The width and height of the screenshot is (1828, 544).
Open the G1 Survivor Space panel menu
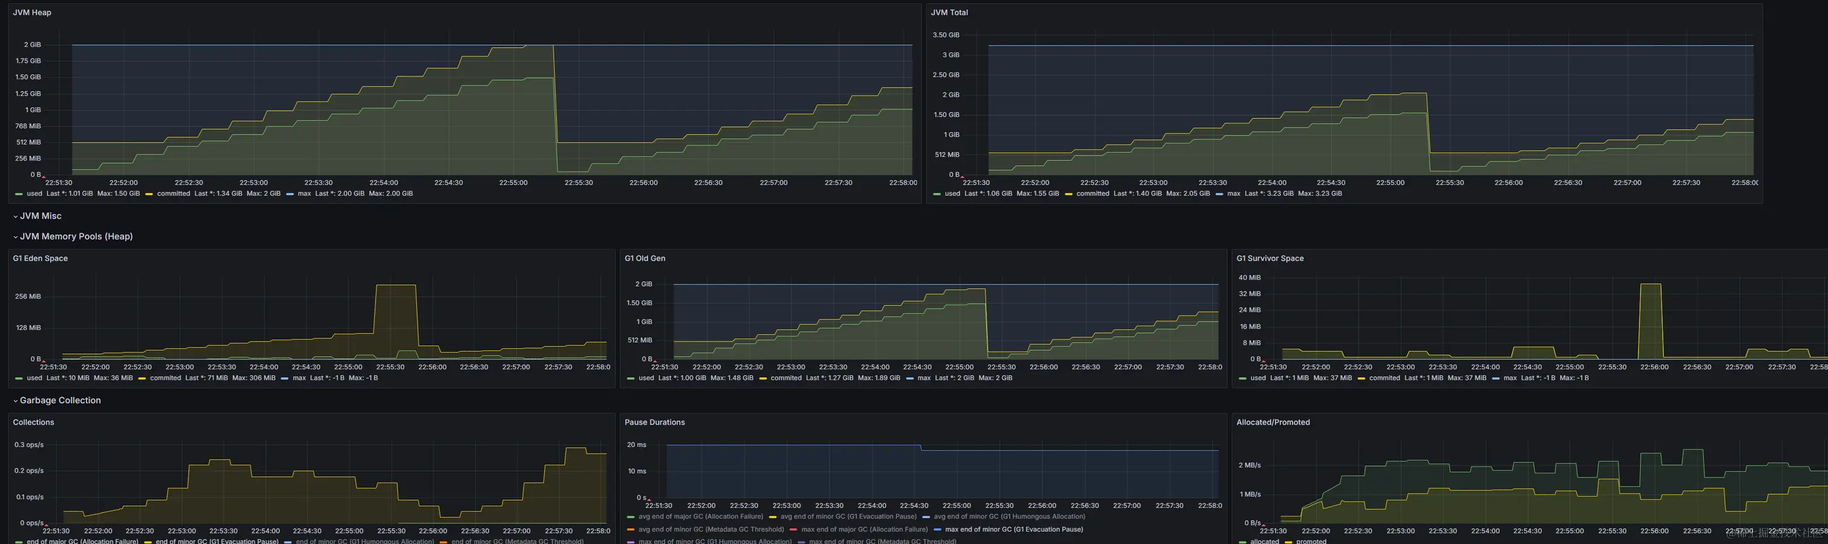pyautogui.click(x=1270, y=258)
